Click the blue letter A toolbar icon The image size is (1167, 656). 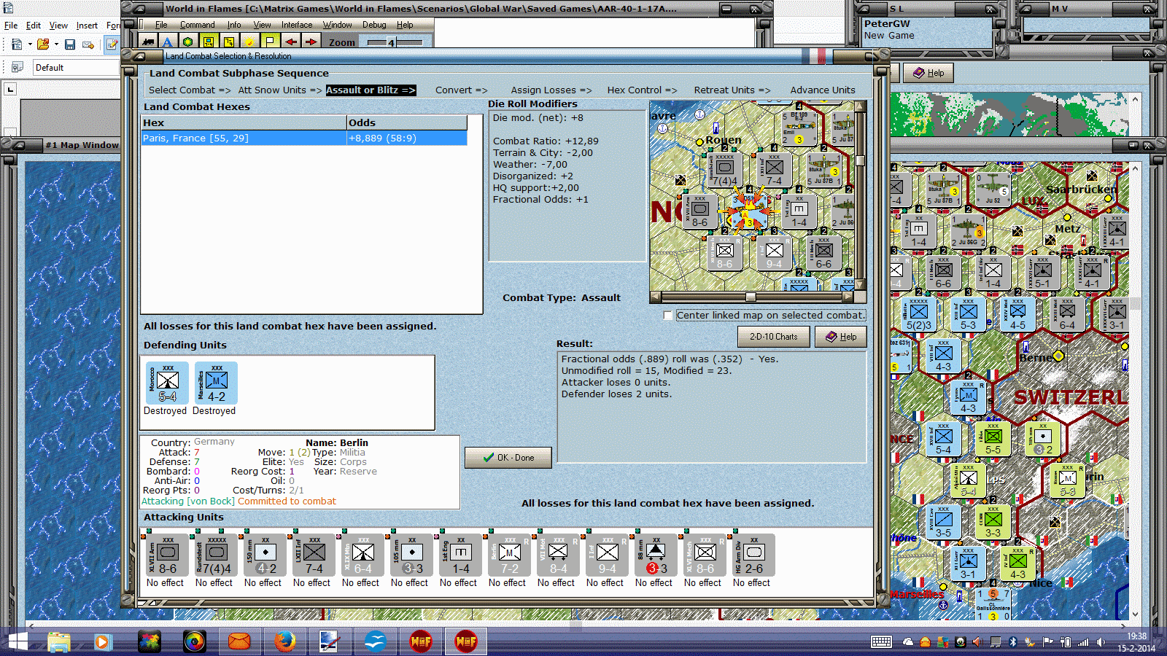click(x=168, y=42)
